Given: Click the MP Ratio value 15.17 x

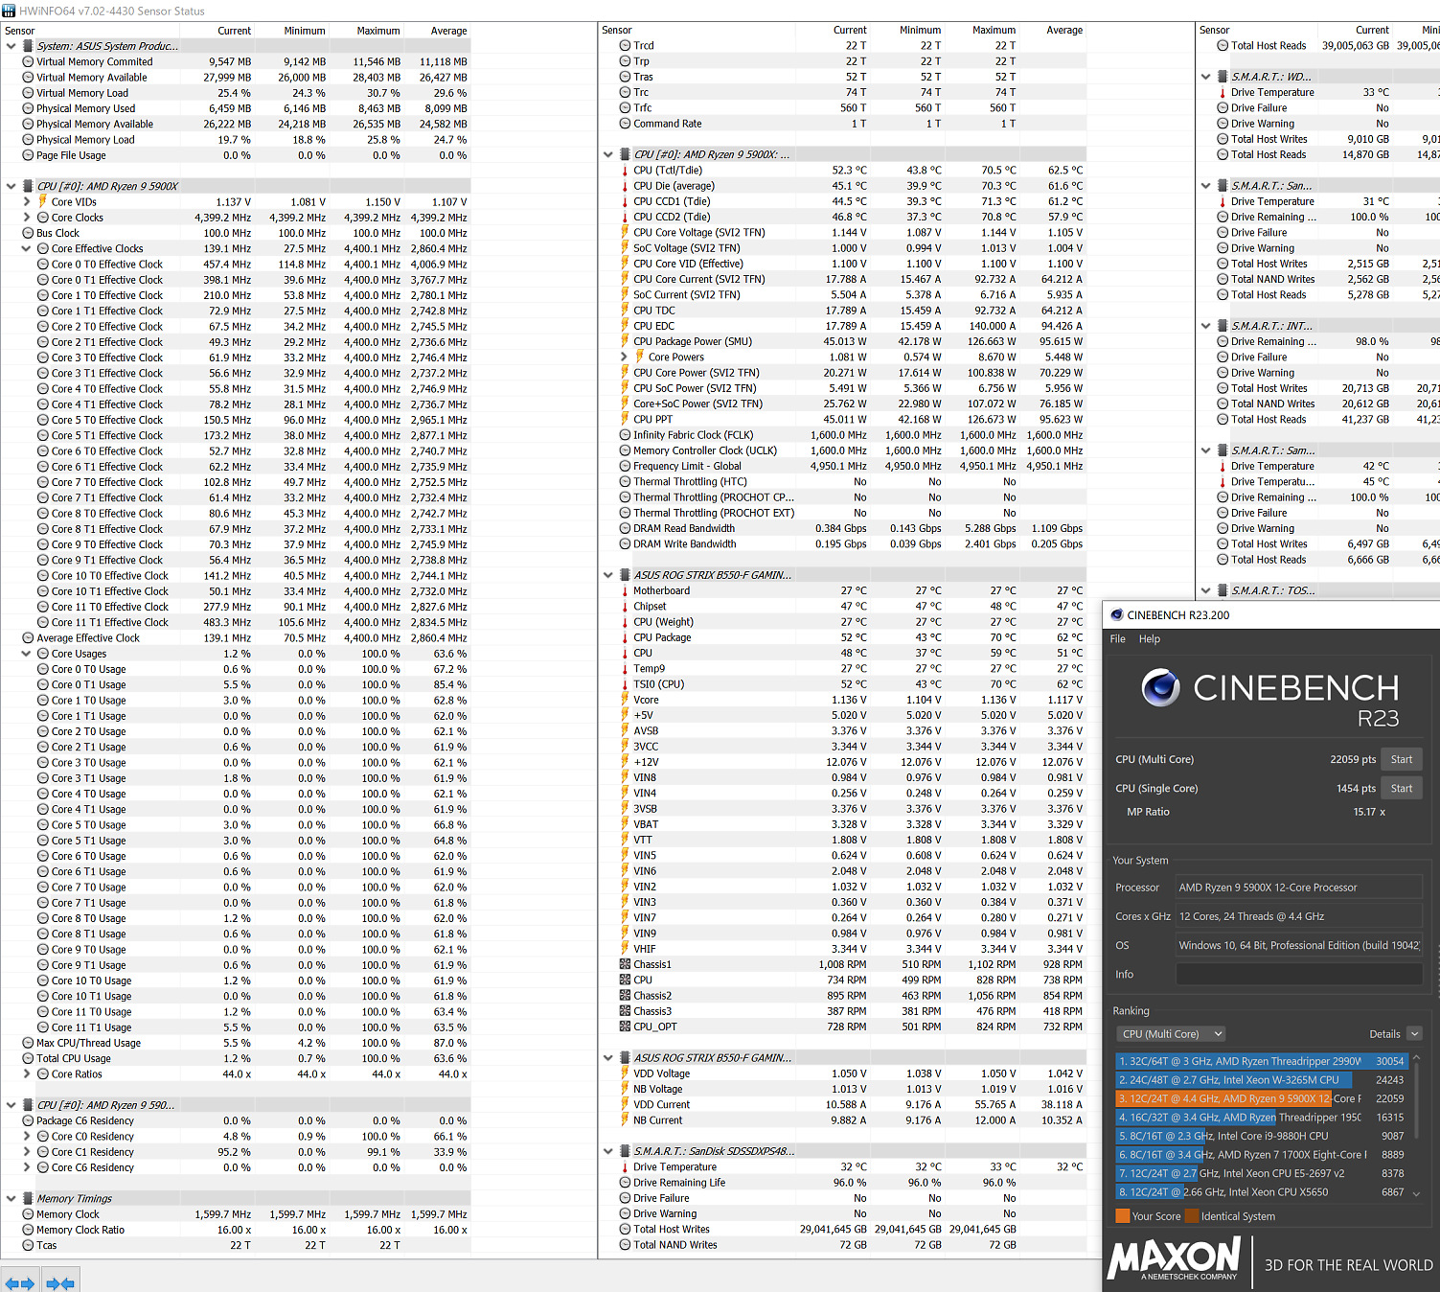Looking at the screenshot, I should pyautogui.click(x=1369, y=812).
